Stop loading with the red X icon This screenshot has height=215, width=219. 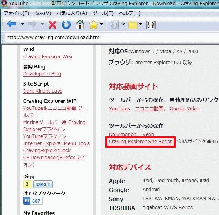click(52, 25)
